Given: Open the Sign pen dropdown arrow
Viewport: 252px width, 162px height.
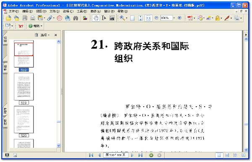Looking at the screenshot, I should [x=231, y=18].
